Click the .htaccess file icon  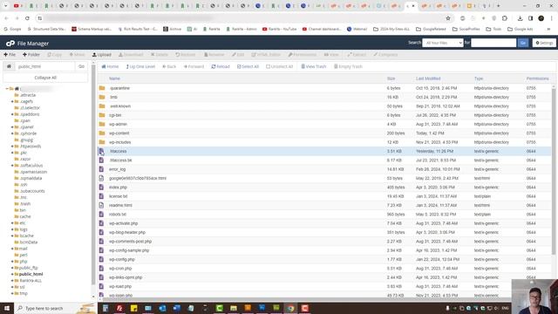click(101, 151)
